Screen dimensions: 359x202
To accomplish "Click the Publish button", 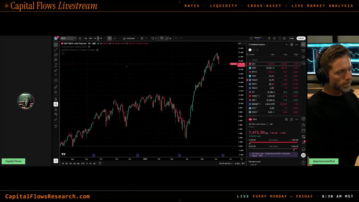I will 301,38.
